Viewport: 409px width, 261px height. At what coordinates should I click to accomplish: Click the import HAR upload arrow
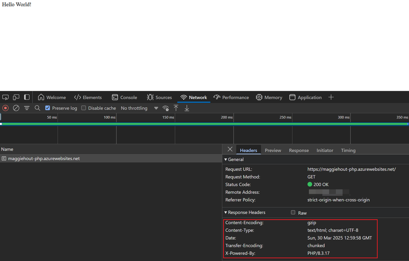pyautogui.click(x=176, y=108)
